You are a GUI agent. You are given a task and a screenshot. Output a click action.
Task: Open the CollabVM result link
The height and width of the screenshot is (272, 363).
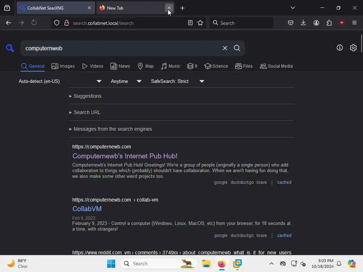click(87, 209)
